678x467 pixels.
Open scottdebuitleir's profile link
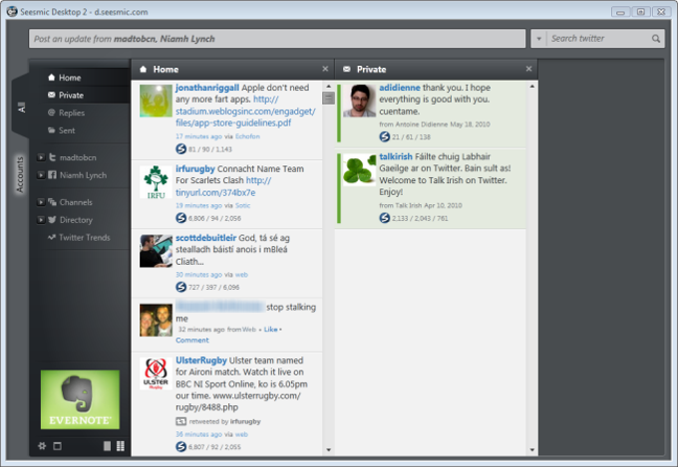click(x=205, y=238)
